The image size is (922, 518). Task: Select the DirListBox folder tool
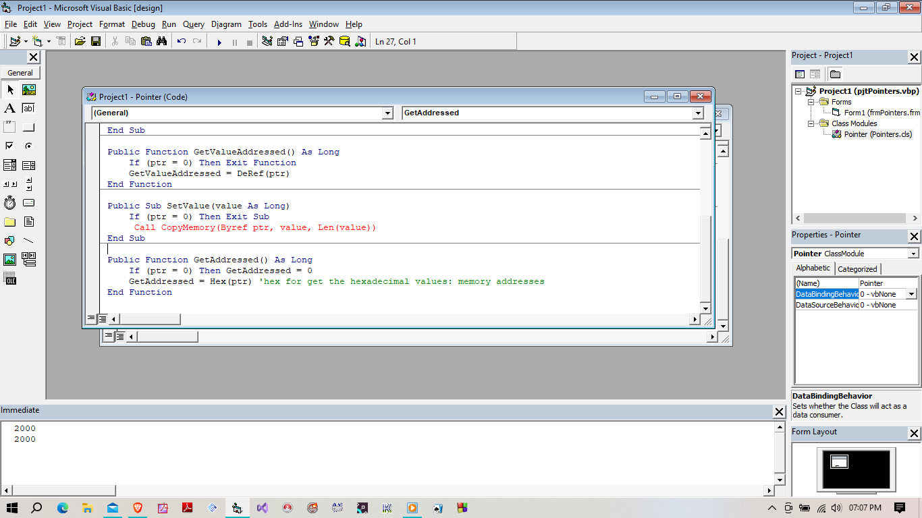point(10,222)
